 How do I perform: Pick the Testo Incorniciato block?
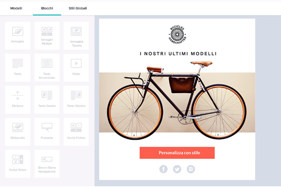pyautogui.click(x=47, y=67)
